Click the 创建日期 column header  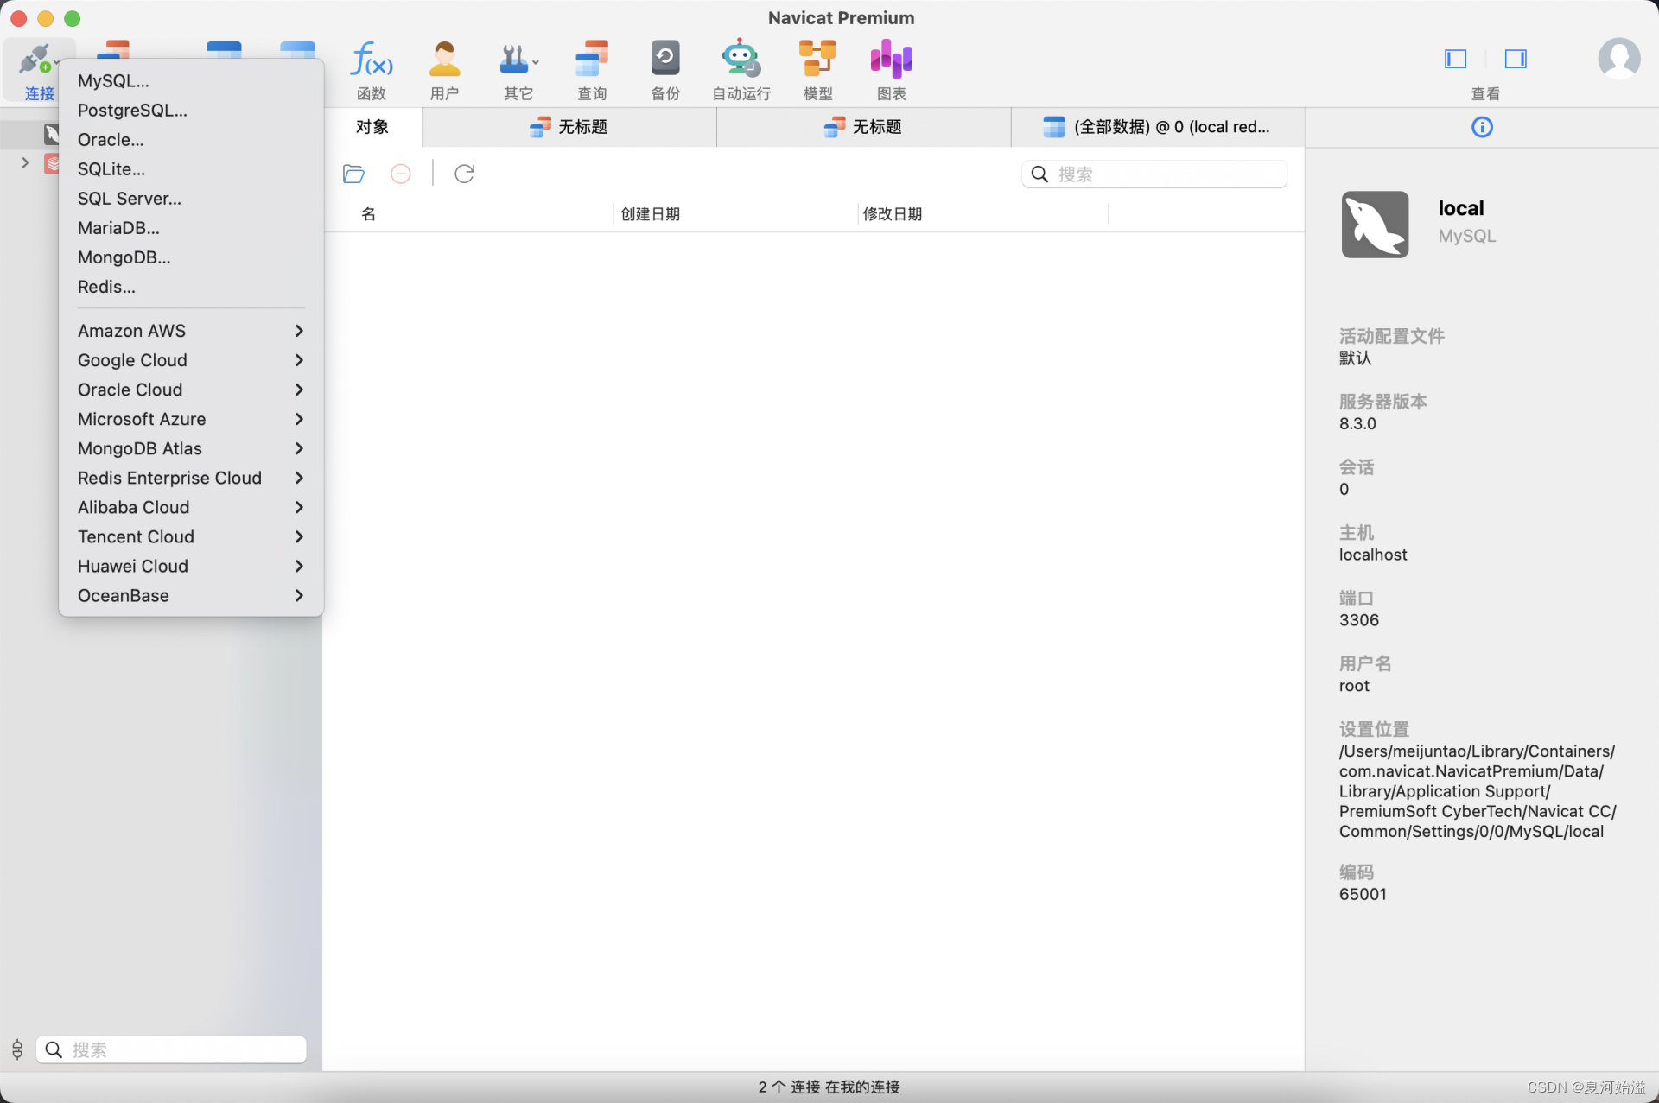tap(650, 213)
